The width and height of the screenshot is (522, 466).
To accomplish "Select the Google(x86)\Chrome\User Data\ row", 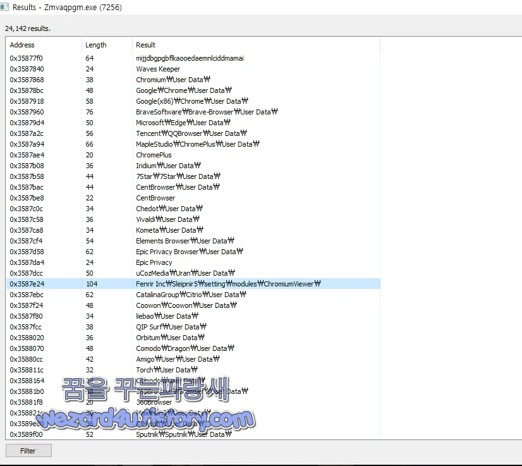I will pyautogui.click(x=193, y=101).
